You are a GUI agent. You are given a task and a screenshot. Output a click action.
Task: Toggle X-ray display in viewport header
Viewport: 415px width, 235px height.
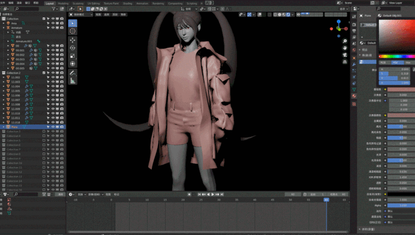tap(270, 15)
